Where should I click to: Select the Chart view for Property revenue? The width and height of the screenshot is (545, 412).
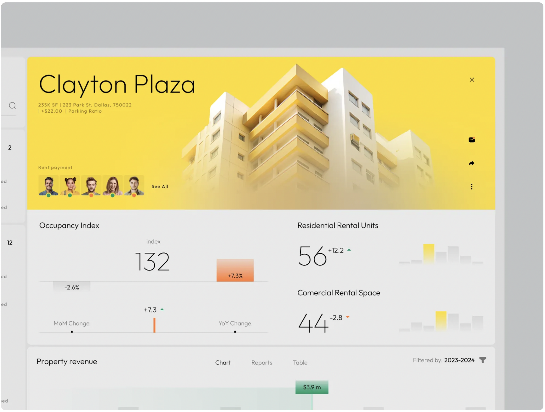pos(223,362)
